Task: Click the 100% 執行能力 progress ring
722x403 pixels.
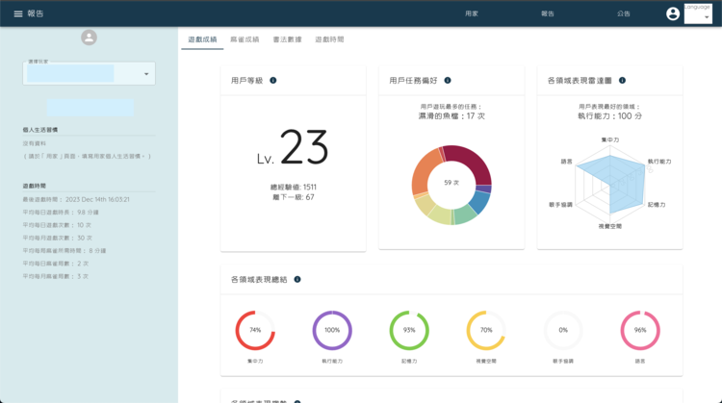Action: click(332, 330)
